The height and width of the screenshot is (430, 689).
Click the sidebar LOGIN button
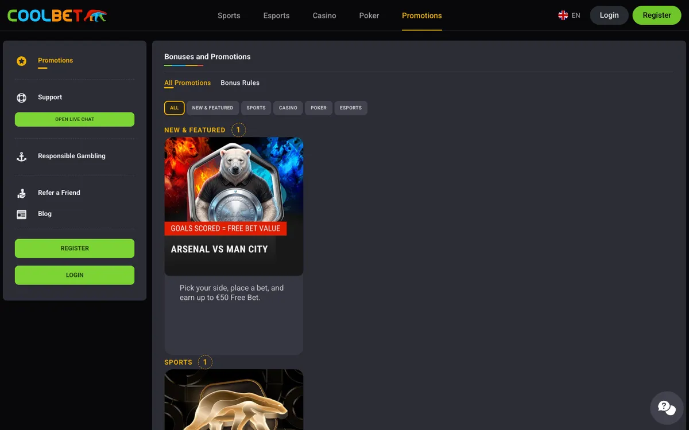tap(75, 275)
